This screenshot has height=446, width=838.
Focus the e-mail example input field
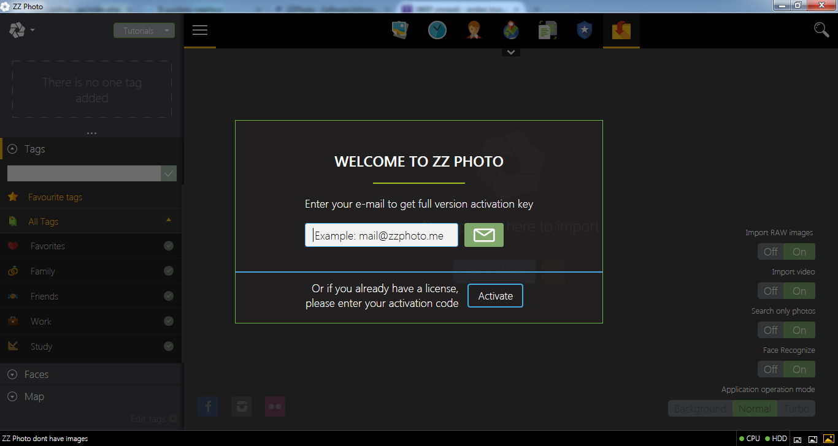[382, 235]
